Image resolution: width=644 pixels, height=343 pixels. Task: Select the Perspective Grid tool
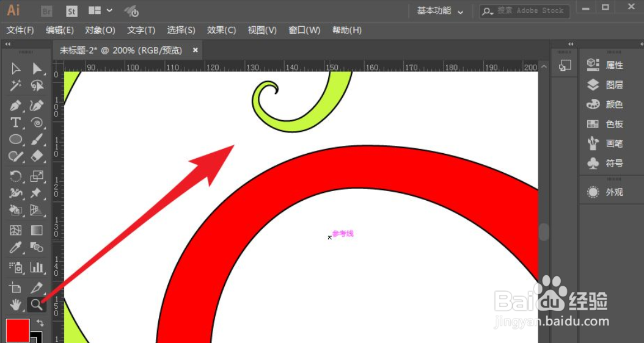(x=37, y=210)
